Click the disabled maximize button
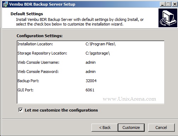The height and width of the screenshot is (136, 178). 168,4
